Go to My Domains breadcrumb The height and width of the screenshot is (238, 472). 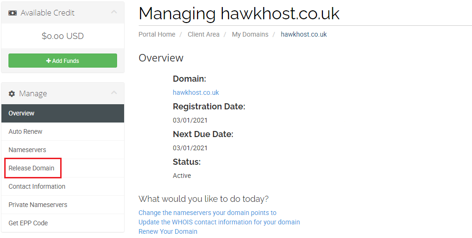coord(250,34)
